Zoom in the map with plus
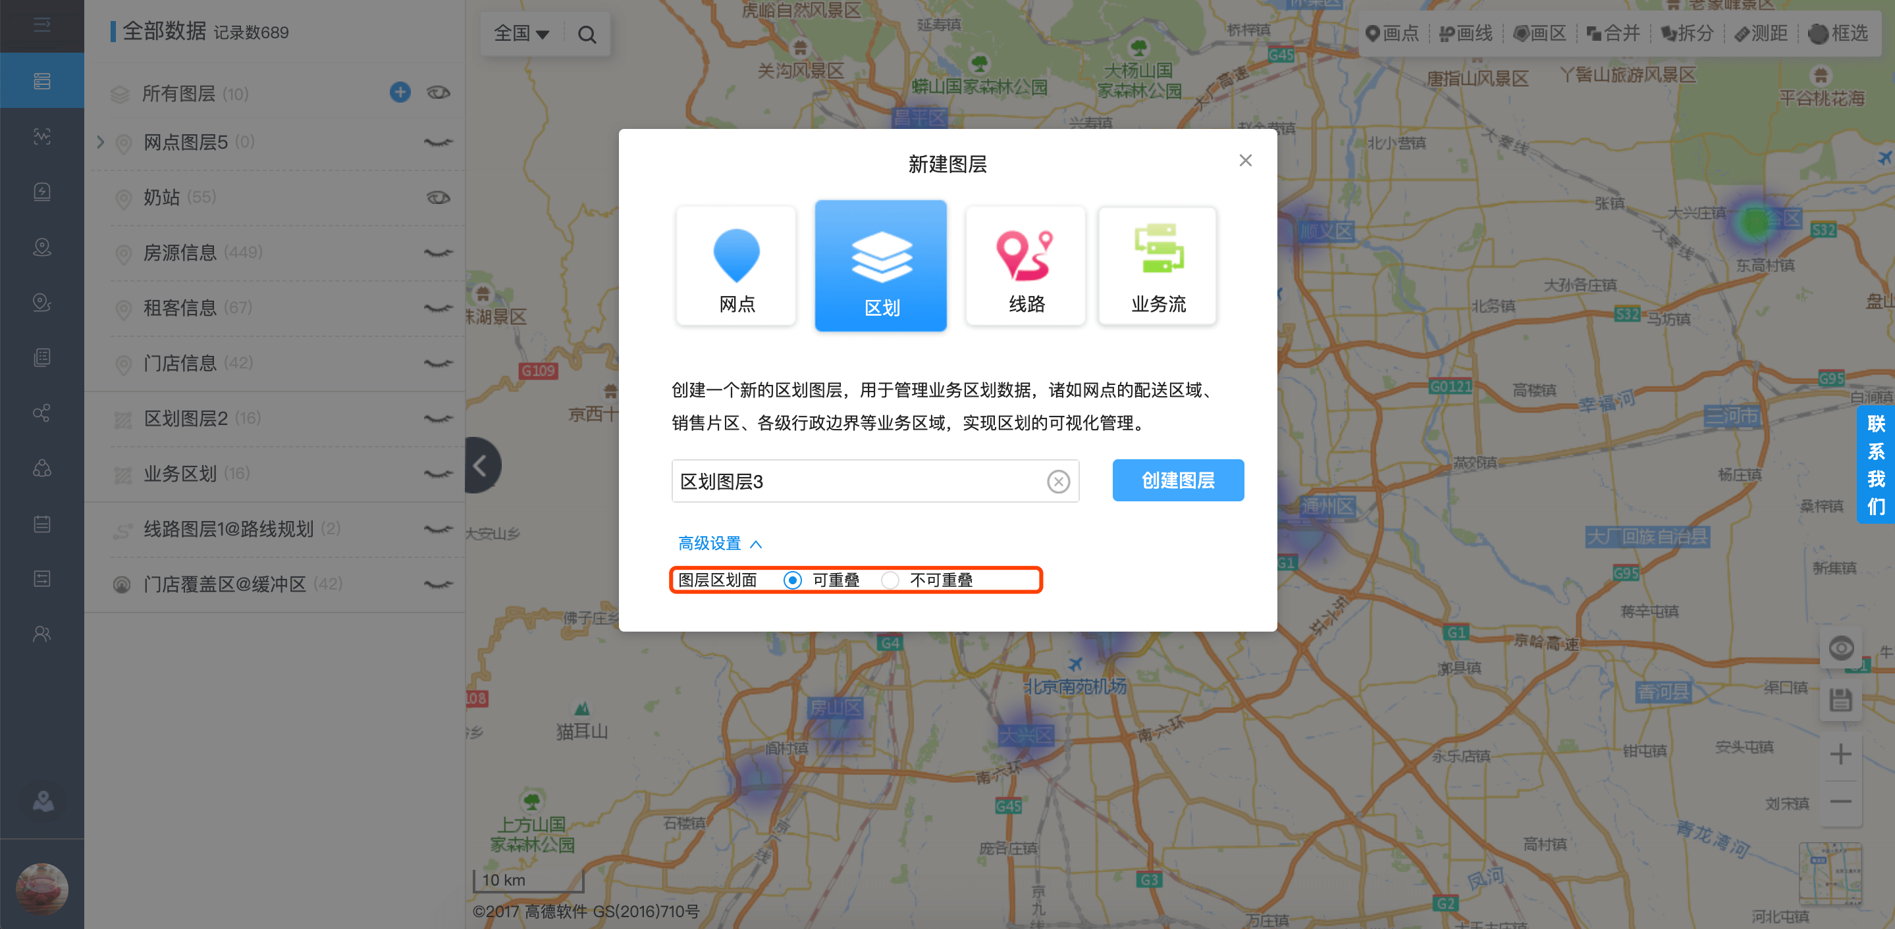The width and height of the screenshot is (1895, 929). (1840, 754)
